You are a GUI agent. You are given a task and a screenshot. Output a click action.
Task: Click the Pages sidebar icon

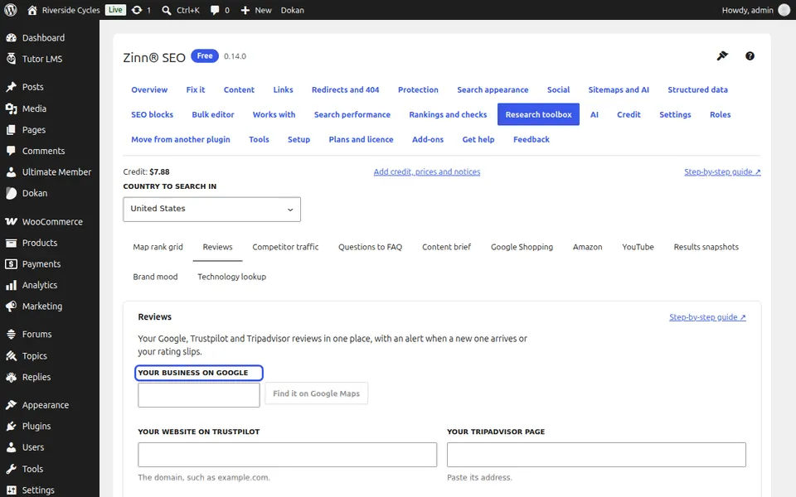click(11, 130)
